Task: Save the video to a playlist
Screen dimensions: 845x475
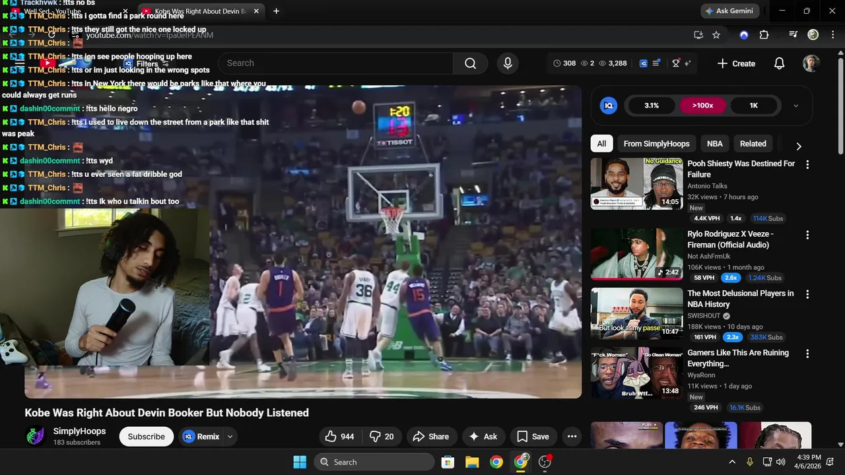Action: point(533,437)
